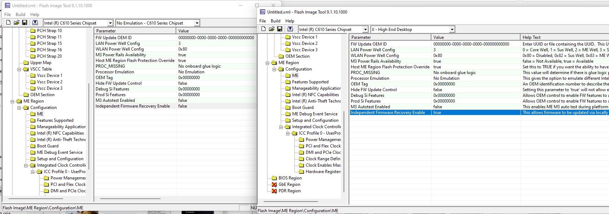The image size is (609, 214).
Task: Open Build menu in right window
Action: pos(275,21)
